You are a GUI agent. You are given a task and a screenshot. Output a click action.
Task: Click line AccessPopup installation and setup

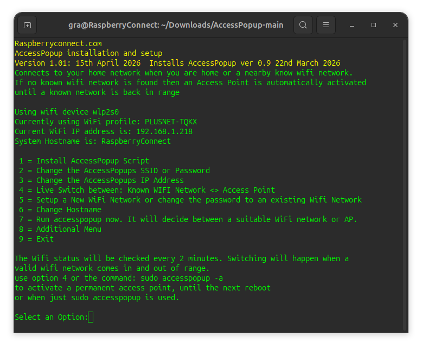(x=88, y=53)
